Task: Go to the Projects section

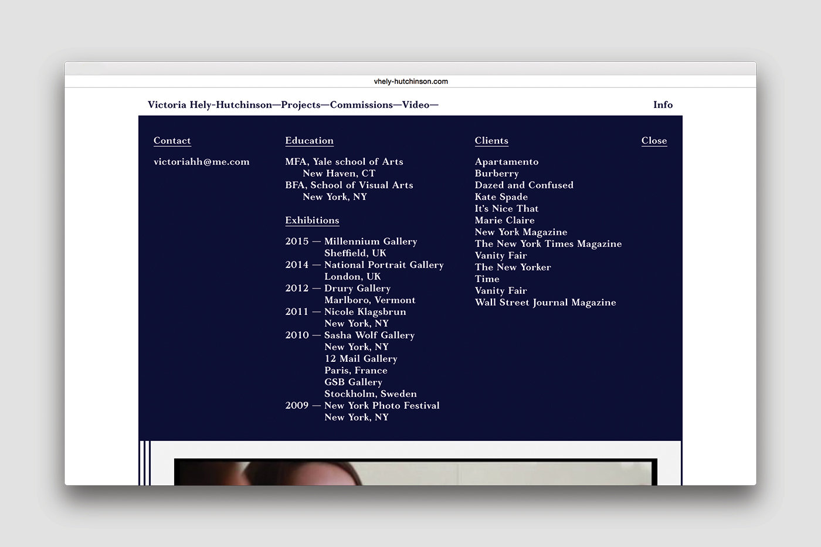Action: click(301, 105)
